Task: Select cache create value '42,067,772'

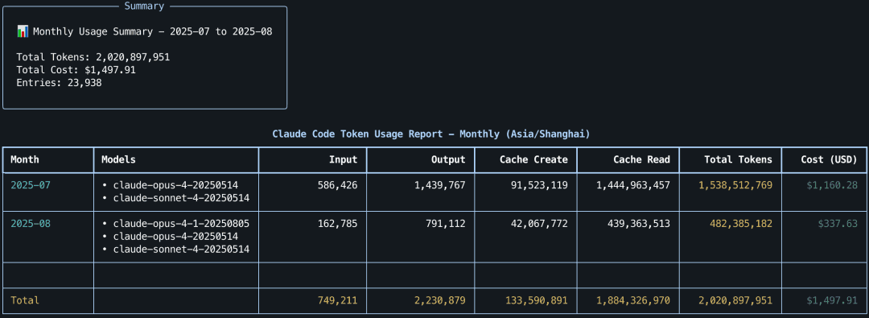Action: pos(539,224)
